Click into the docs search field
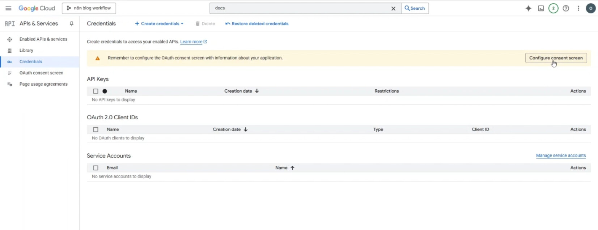This screenshot has width=598, height=230. (x=300, y=8)
